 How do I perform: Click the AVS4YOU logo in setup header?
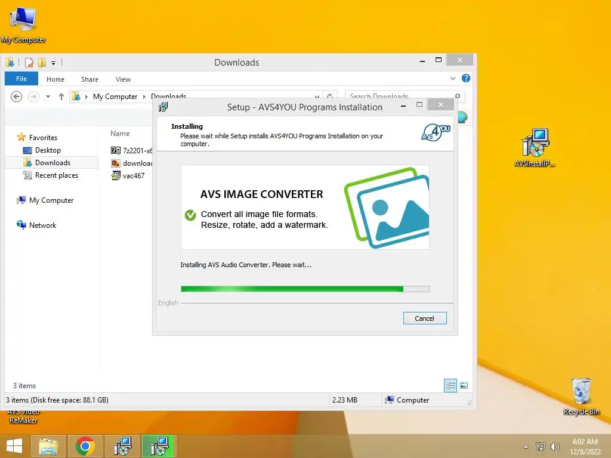pos(436,133)
